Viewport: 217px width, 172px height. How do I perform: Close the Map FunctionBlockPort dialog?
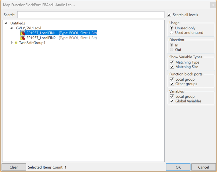point(213,5)
